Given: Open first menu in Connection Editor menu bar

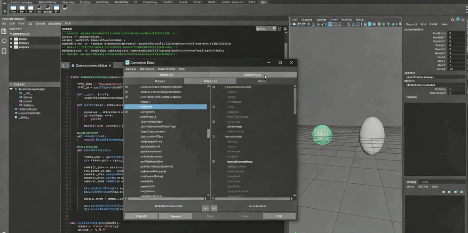Looking at the screenshot, I should [x=130, y=69].
